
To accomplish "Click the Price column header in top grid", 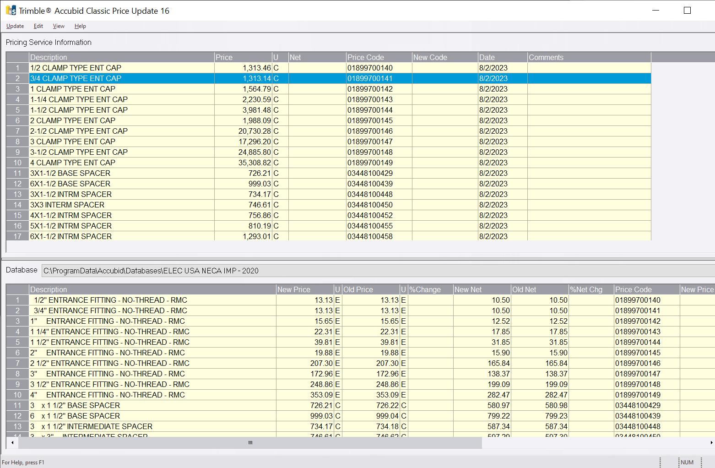I will tap(243, 57).
